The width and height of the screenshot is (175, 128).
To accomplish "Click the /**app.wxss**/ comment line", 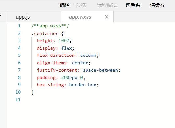I will 50,26.
